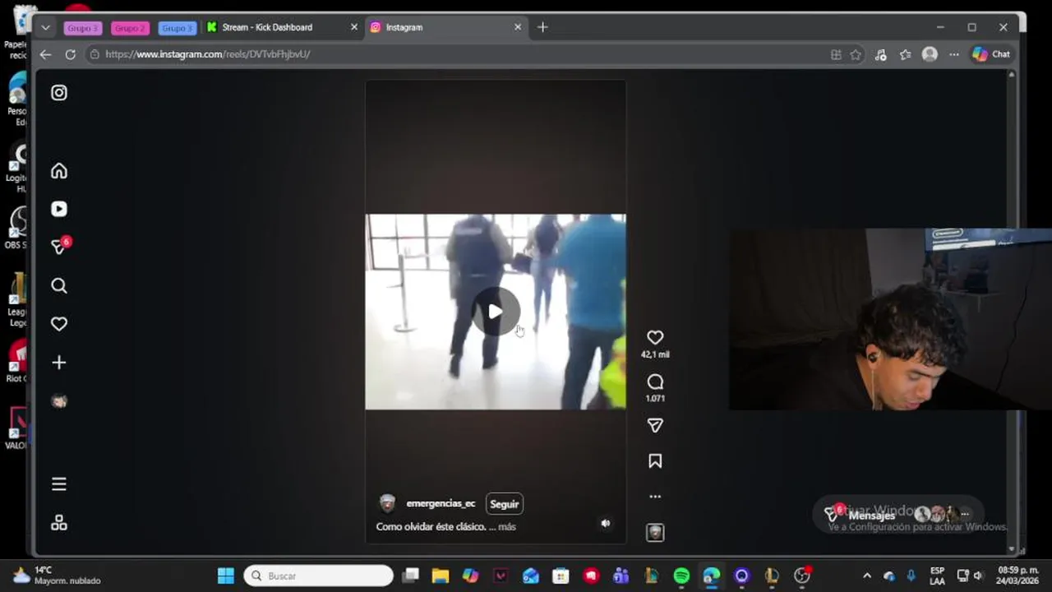This screenshot has height=592, width=1052.
Task: Expand Grupo 2 tab group
Action: click(x=130, y=28)
